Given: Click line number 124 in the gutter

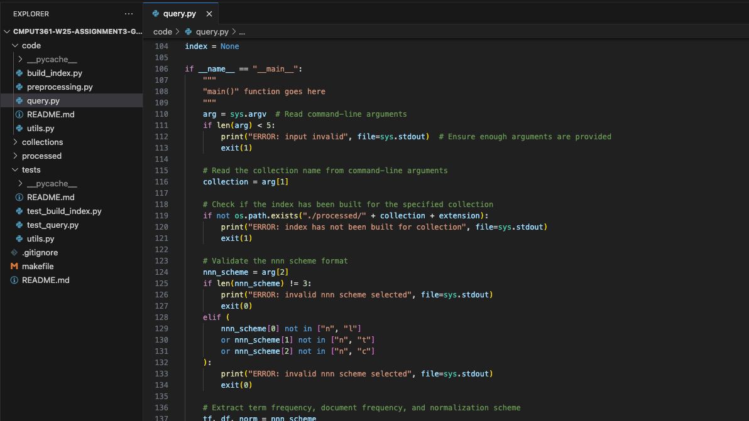Looking at the screenshot, I should (x=161, y=272).
